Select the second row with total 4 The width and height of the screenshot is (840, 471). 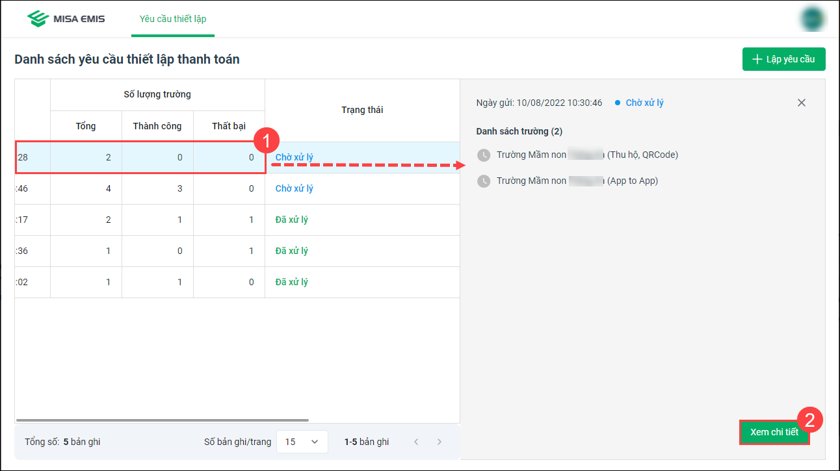click(x=195, y=188)
